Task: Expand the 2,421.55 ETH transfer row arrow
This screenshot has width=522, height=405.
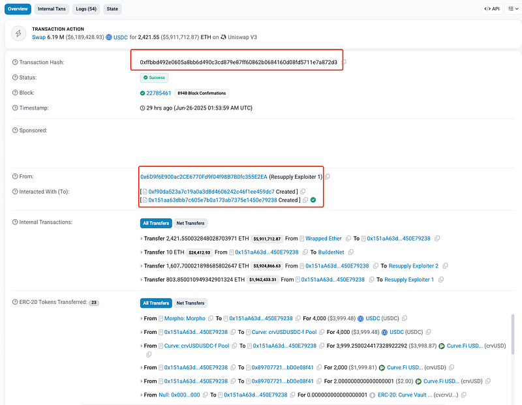Action: pyautogui.click(x=142, y=239)
